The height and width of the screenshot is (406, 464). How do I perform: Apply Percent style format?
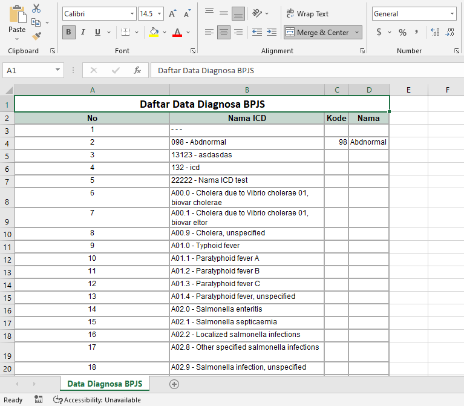[x=402, y=32]
